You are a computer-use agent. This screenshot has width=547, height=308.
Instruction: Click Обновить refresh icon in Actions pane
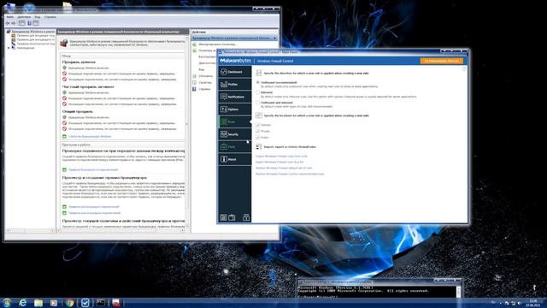195,76
